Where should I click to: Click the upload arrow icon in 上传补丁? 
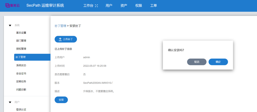tap(60, 39)
